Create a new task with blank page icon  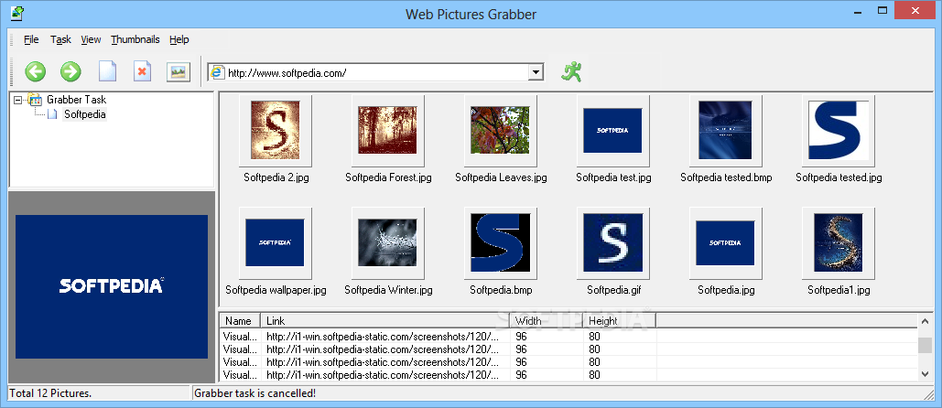(x=107, y=72)
